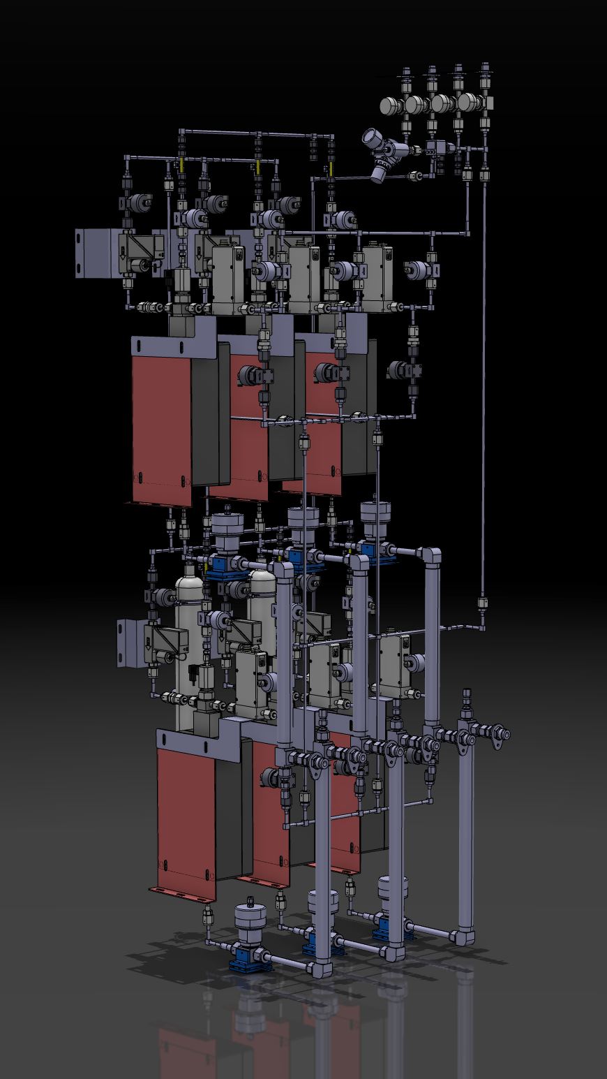Select the rightmost flange end of lower manifold
The image size is (607, 1079).
coord(500,735)
